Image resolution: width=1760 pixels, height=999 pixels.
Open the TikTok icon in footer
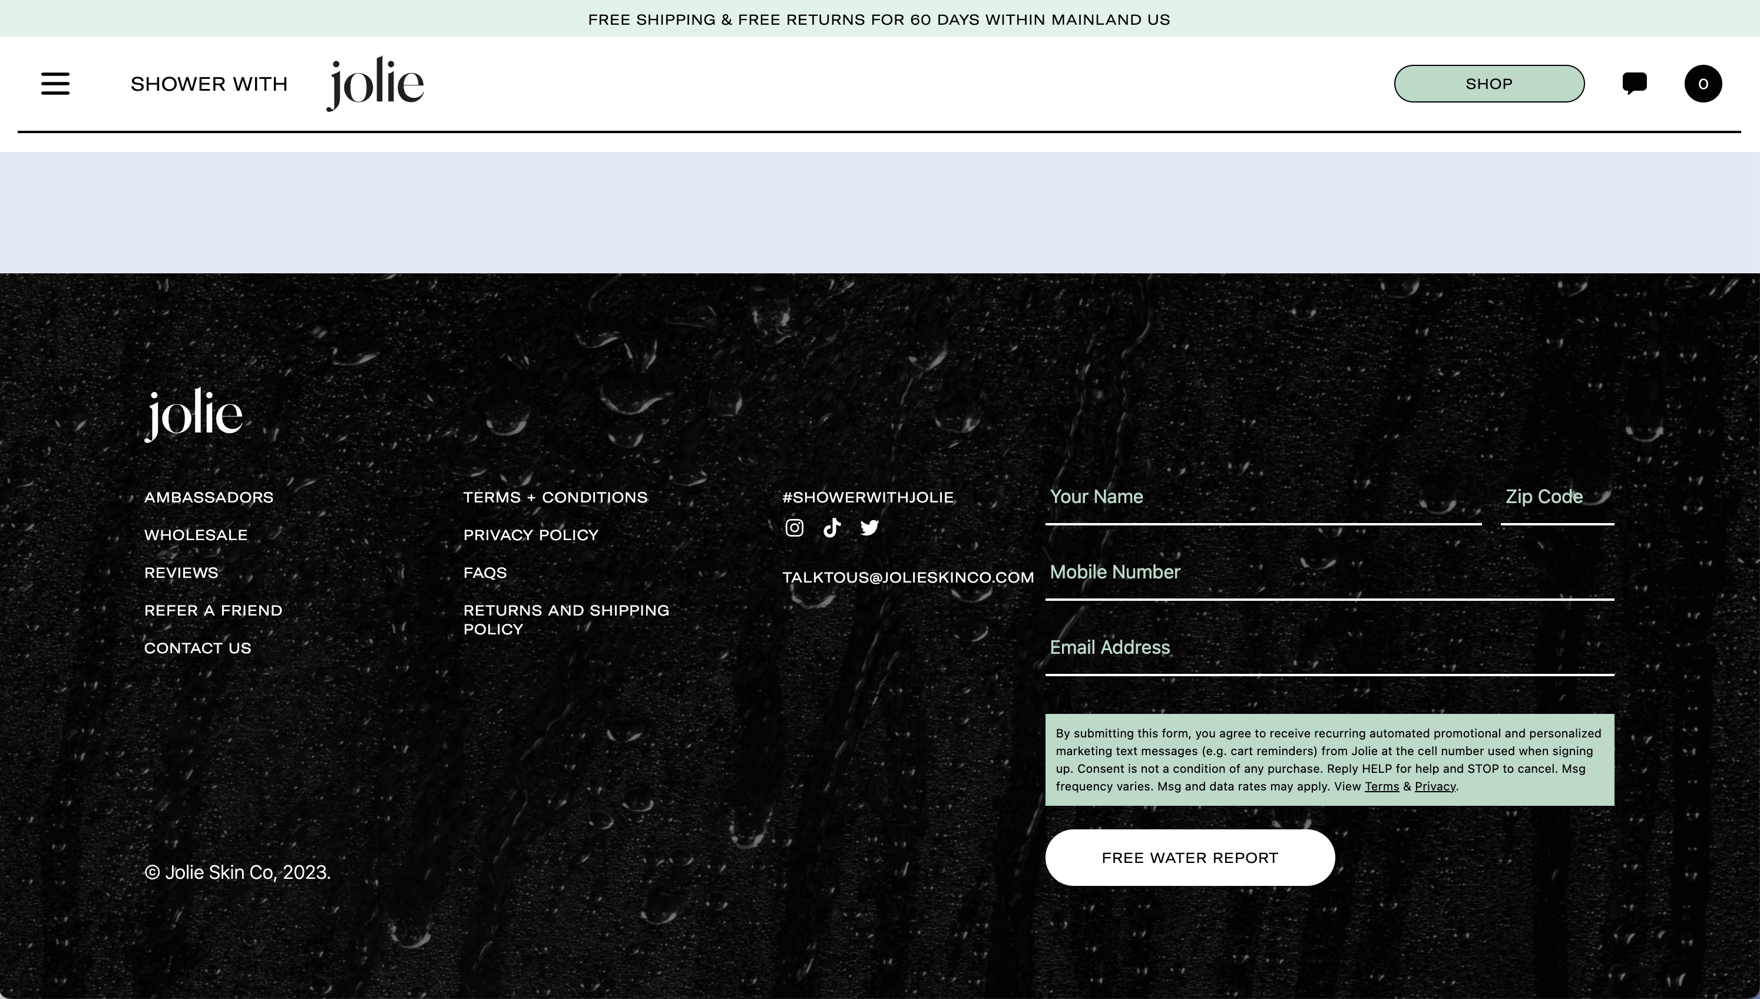[x=832, y=528]
